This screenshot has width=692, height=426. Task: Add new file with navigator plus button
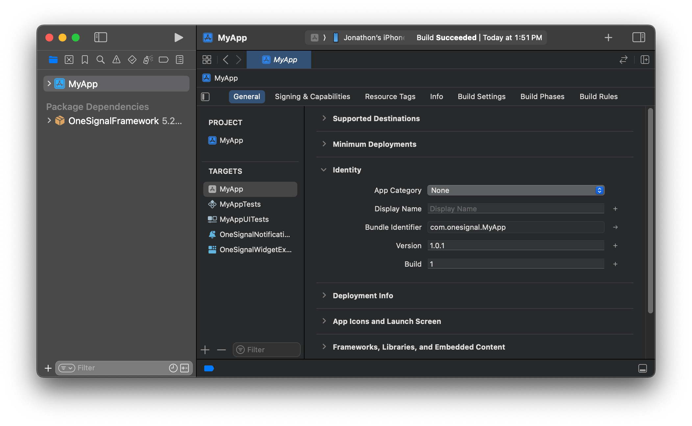point(48,368)
